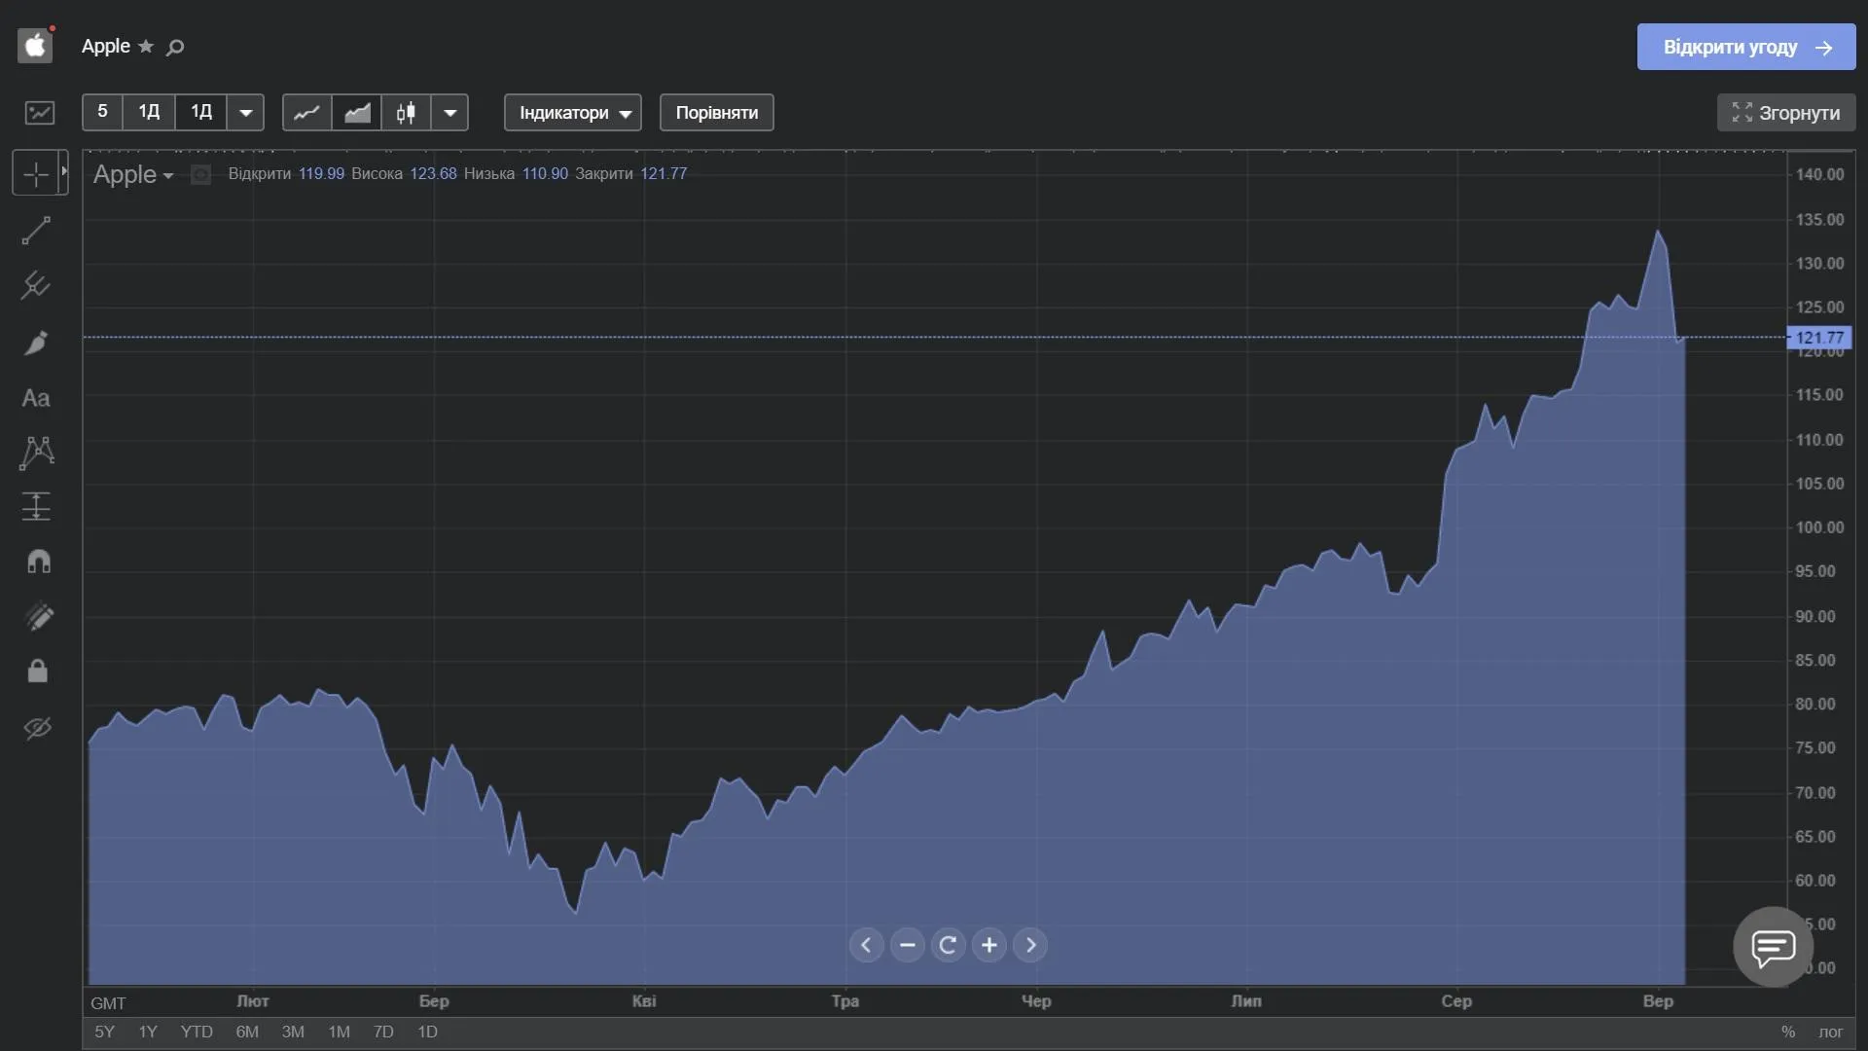
Task: Toggle the legend visibility icon next to Apple
Action: point(200,174)
